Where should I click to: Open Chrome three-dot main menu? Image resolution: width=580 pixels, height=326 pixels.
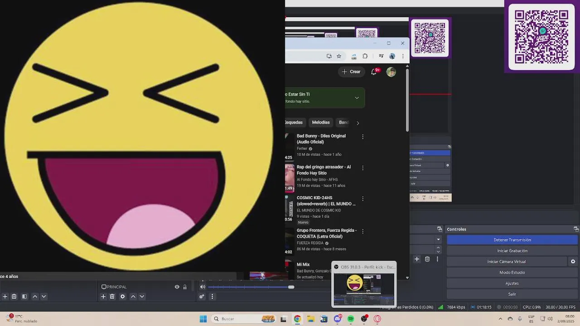click(403, 56)
